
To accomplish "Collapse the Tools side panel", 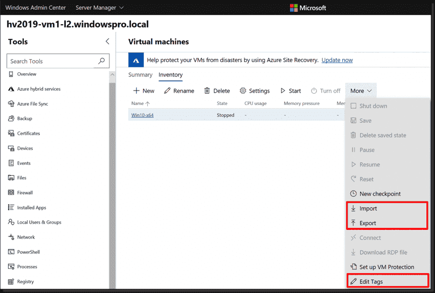I will click(x=107, y=41).
